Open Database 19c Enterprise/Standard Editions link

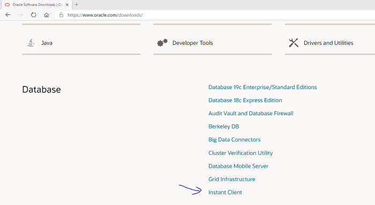tap(262, 87)
